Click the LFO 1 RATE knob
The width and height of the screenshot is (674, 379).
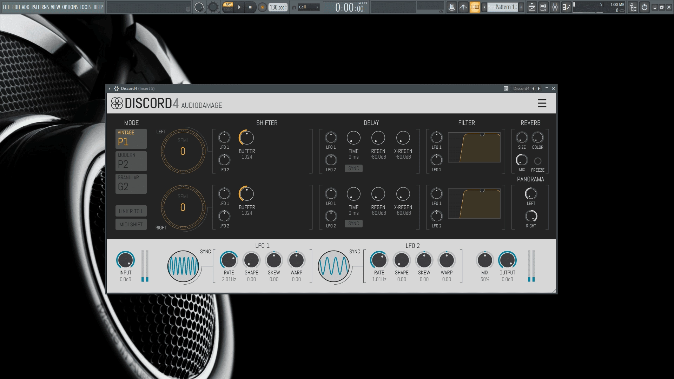pyautogui.click(x=229, y=260)
